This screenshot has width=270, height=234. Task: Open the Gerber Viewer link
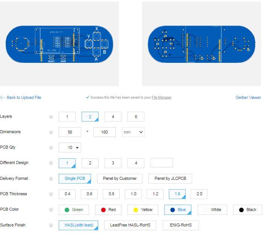tap(248, 97)
